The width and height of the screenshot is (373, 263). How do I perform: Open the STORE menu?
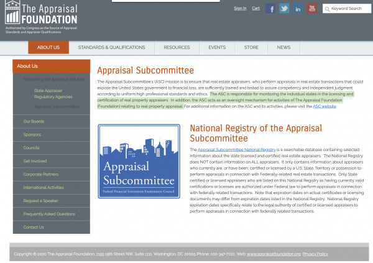[251, 47]
